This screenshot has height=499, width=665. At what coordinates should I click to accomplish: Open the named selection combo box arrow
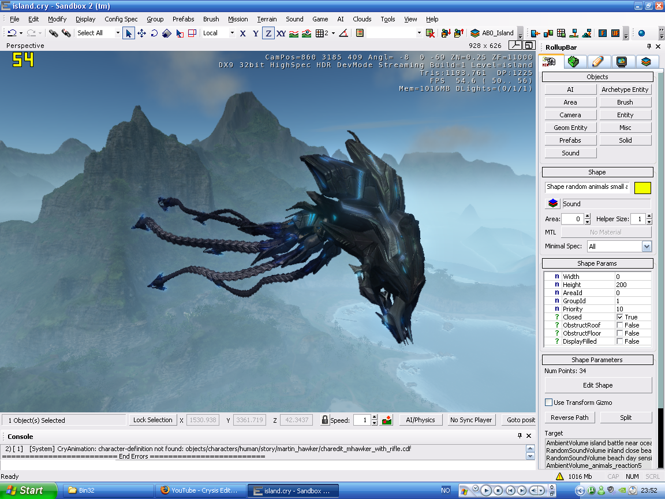pos(419,33)
